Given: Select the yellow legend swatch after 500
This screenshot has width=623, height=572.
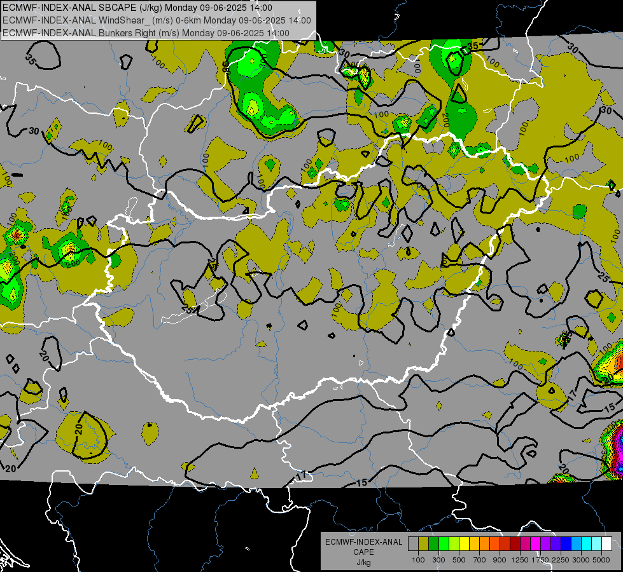Looking at the screenshot, I should (464, 543).
